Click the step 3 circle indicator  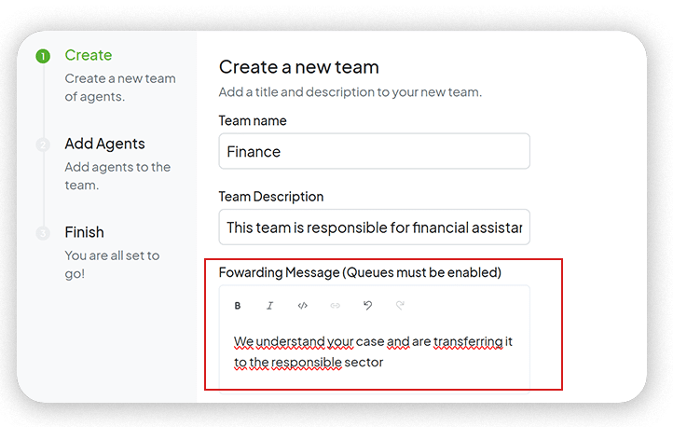click(x=42, y=233)
